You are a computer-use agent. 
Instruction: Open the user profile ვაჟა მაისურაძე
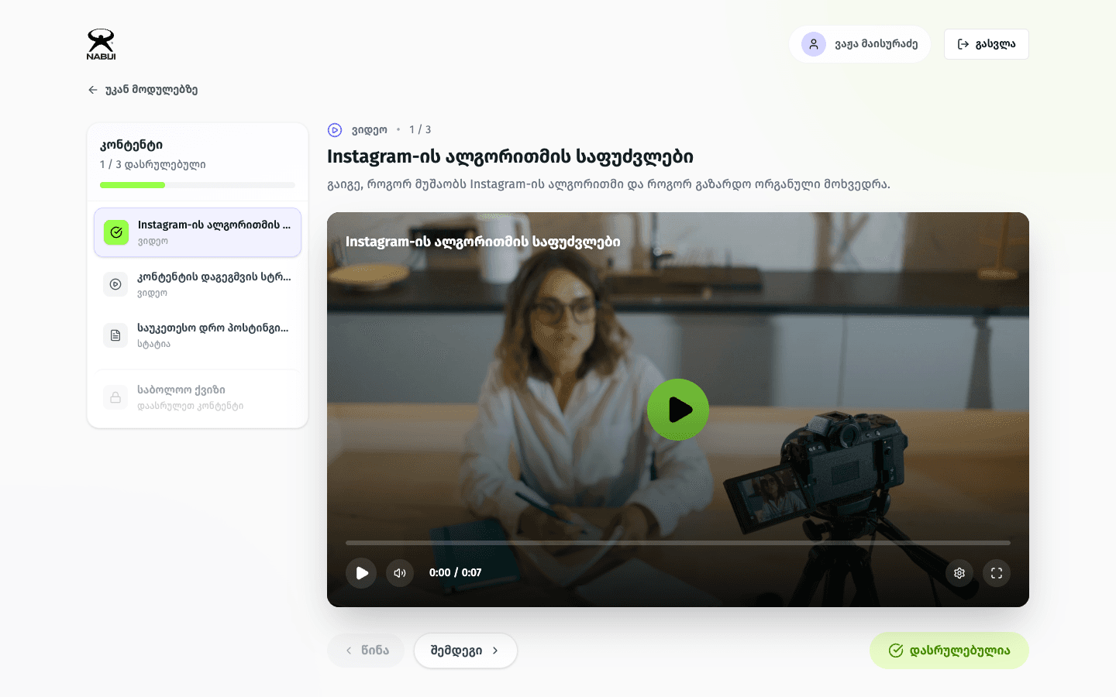pyautogui.click(x=859, y=44)
